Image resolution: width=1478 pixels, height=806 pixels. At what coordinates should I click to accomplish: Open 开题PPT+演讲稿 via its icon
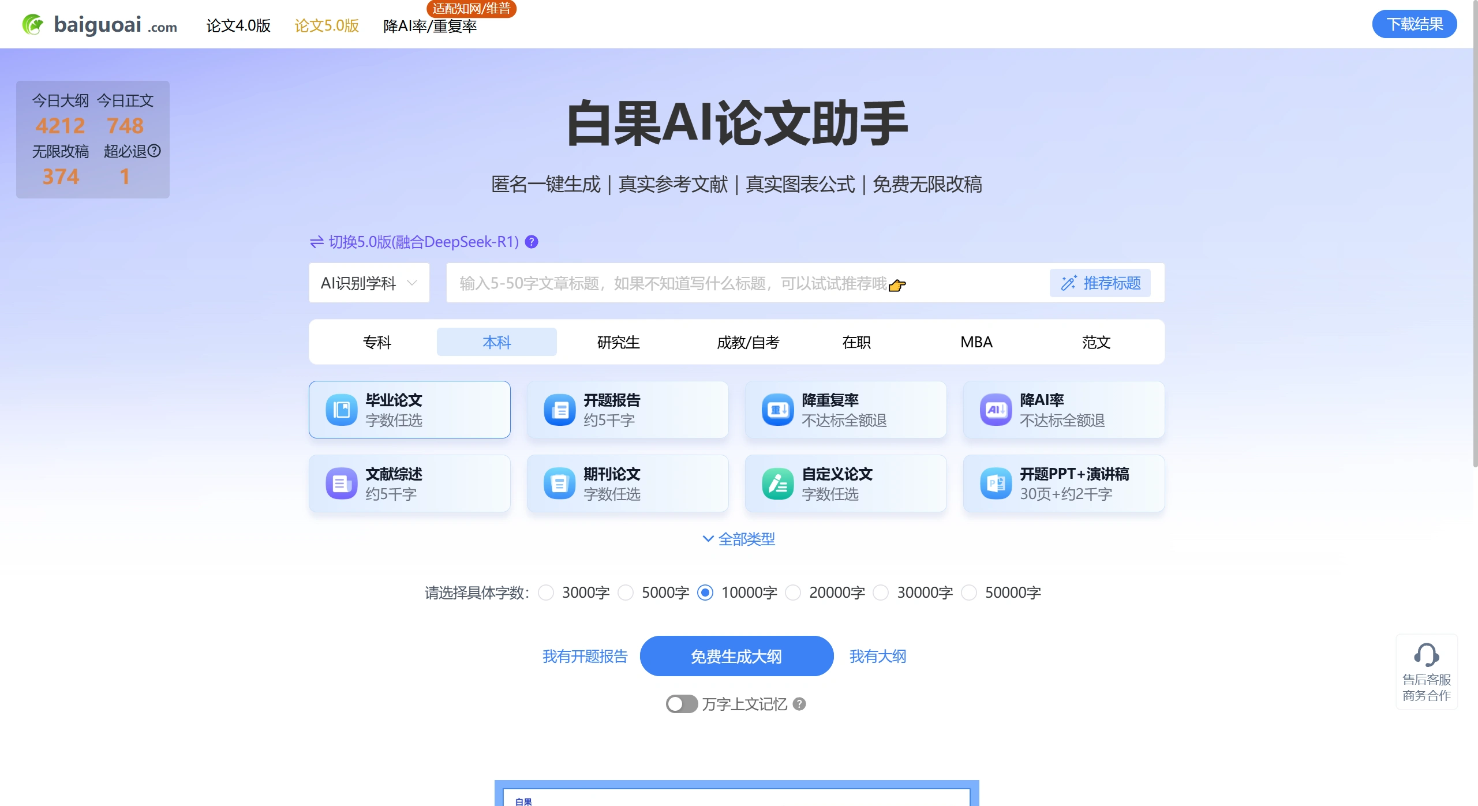[996, 483]
